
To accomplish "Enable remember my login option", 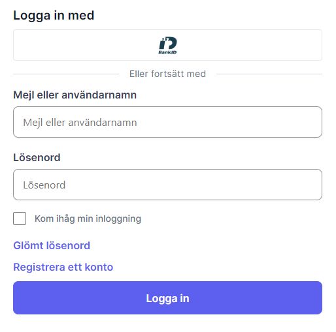I will coord(20,219).
